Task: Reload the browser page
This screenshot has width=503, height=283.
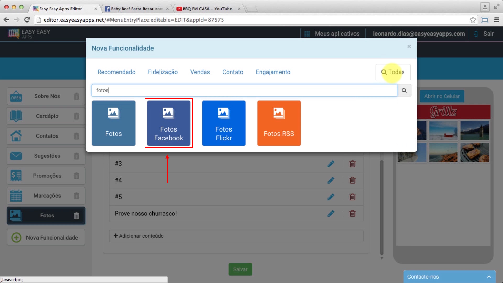Action: click(x=27, y=20)
